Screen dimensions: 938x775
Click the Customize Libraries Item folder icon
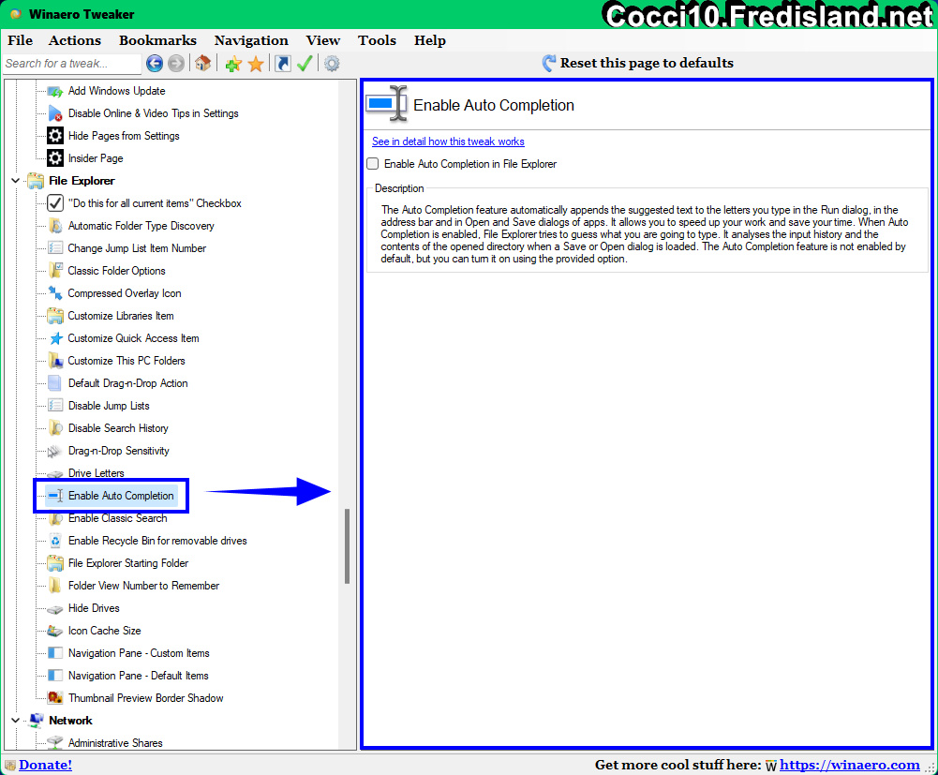[55, 316]
